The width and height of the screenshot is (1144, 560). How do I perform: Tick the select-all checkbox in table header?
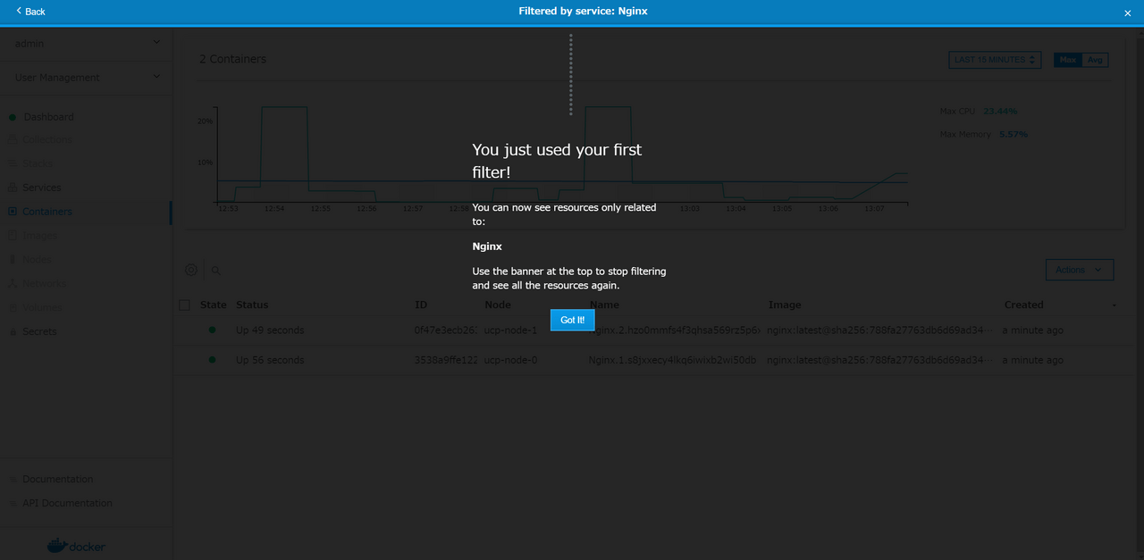click(x=185, y=305)
